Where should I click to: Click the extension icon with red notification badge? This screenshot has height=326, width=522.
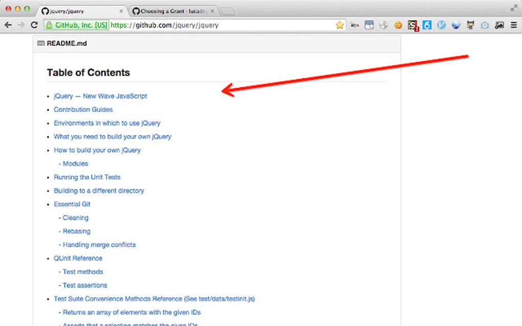coord(412,25)
